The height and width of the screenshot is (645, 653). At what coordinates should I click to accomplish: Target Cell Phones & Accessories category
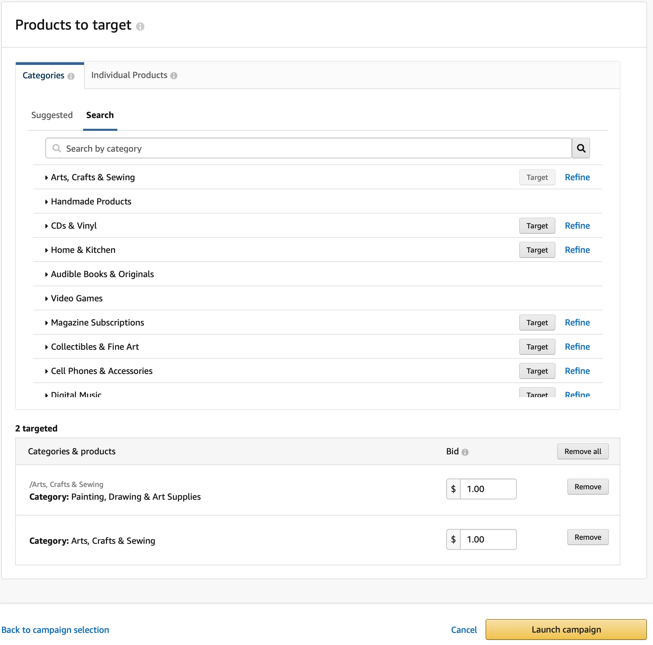(537, 371)
